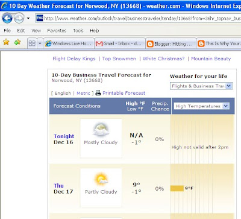Open the View menu

[36, 31]
